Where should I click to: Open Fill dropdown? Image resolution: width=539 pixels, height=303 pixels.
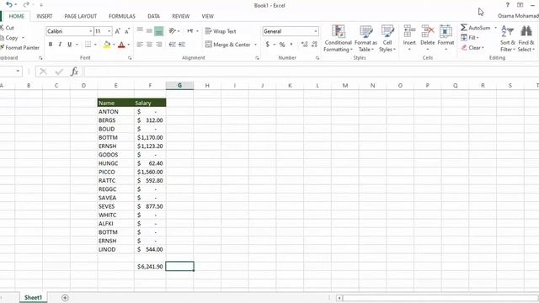(x=470, y=37)
